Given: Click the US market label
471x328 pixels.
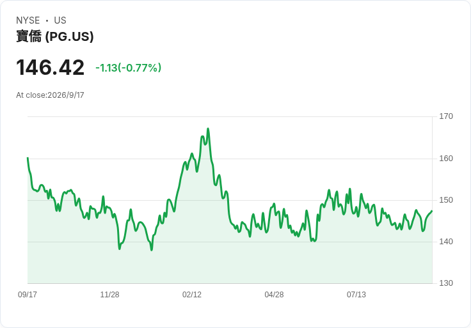Looking at the screenshot, I should 60,20.
